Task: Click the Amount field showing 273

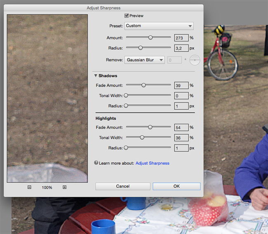Action: tap(181, 38)
